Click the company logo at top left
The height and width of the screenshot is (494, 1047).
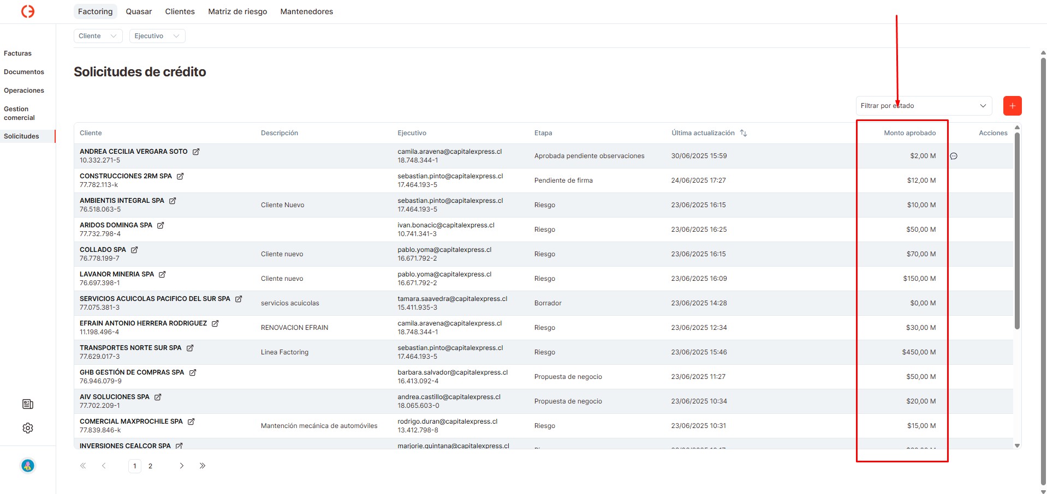(28, 11)
